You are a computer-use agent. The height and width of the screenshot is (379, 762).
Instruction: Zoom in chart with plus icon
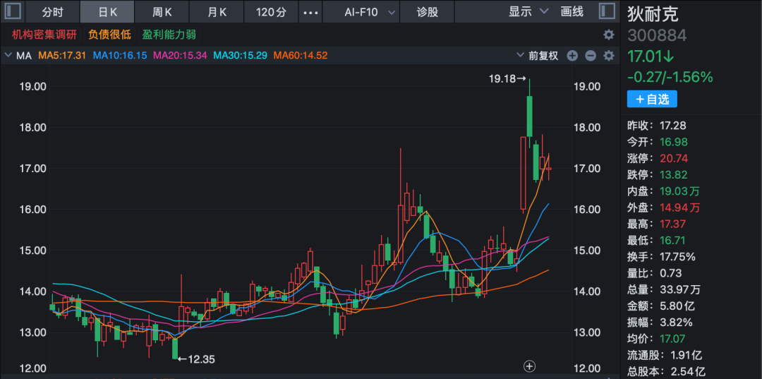click(572, 56)
